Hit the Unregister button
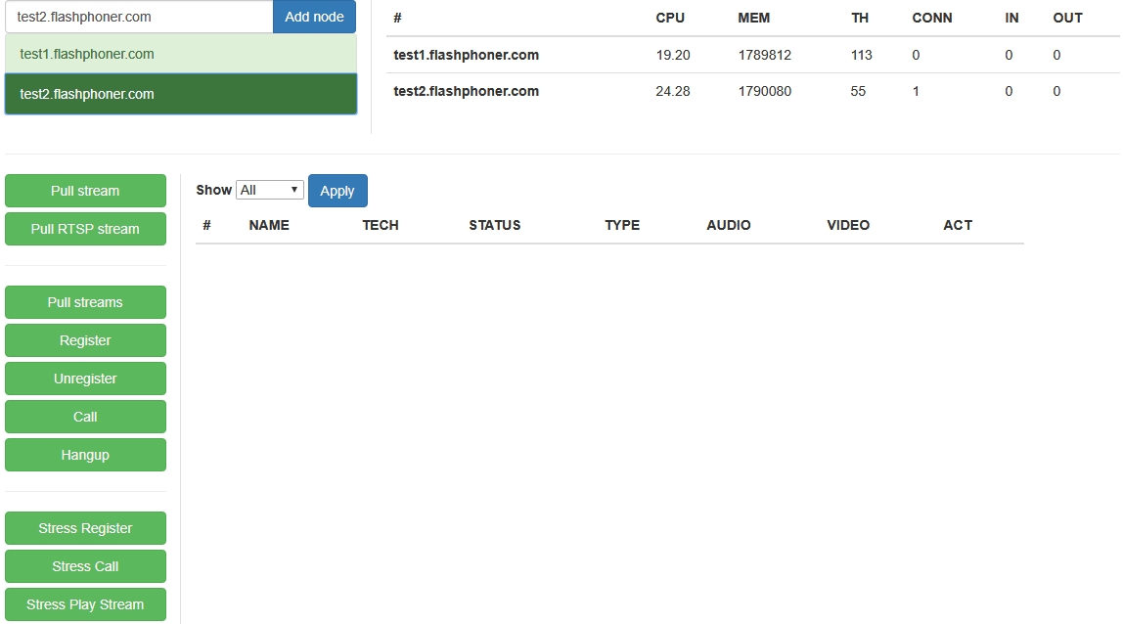 85,379
